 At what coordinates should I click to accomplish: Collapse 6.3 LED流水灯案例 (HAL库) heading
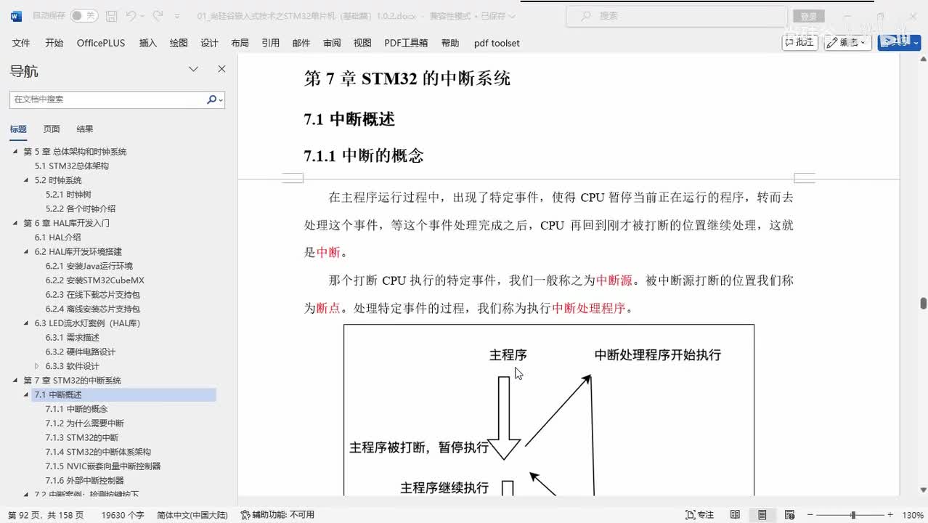(27, 323)
